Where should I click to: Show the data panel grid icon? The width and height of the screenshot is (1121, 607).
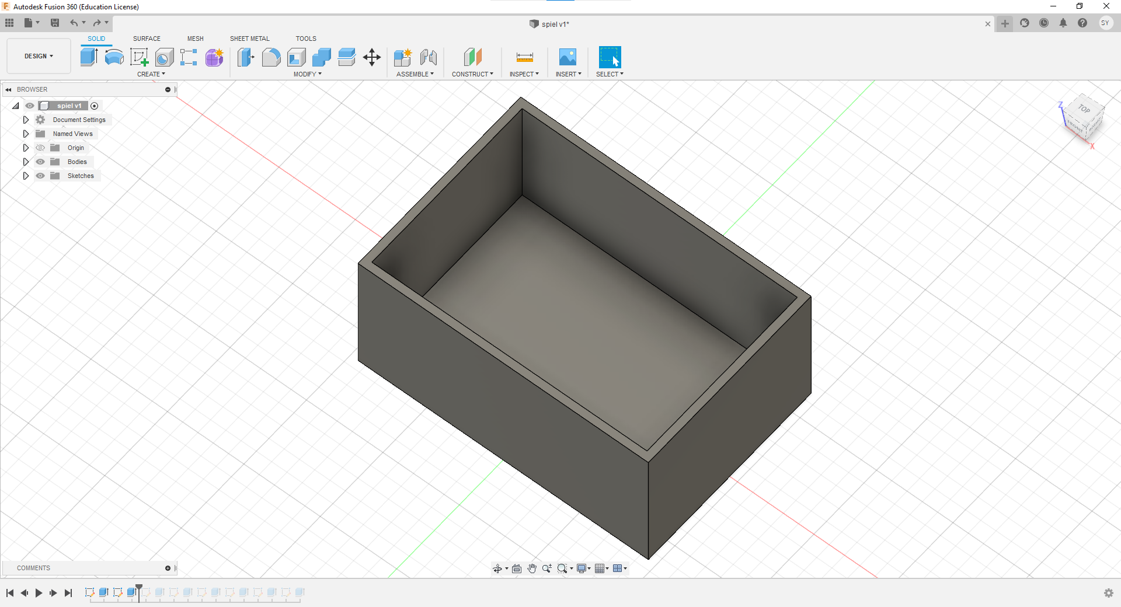point(9,23)
